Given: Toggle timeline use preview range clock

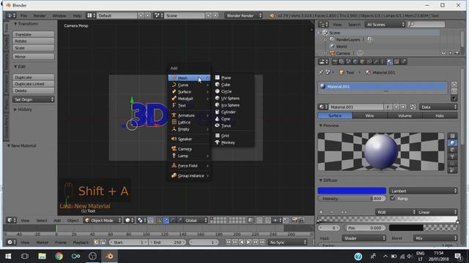Looking at the screenshot, I should click(96, 242).
